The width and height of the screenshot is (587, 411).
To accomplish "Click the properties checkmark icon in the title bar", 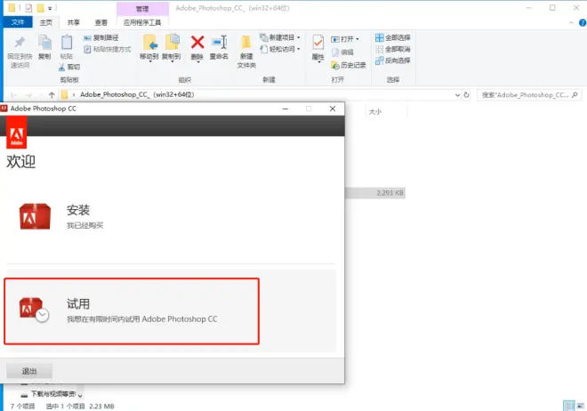I will click(28, 8).
